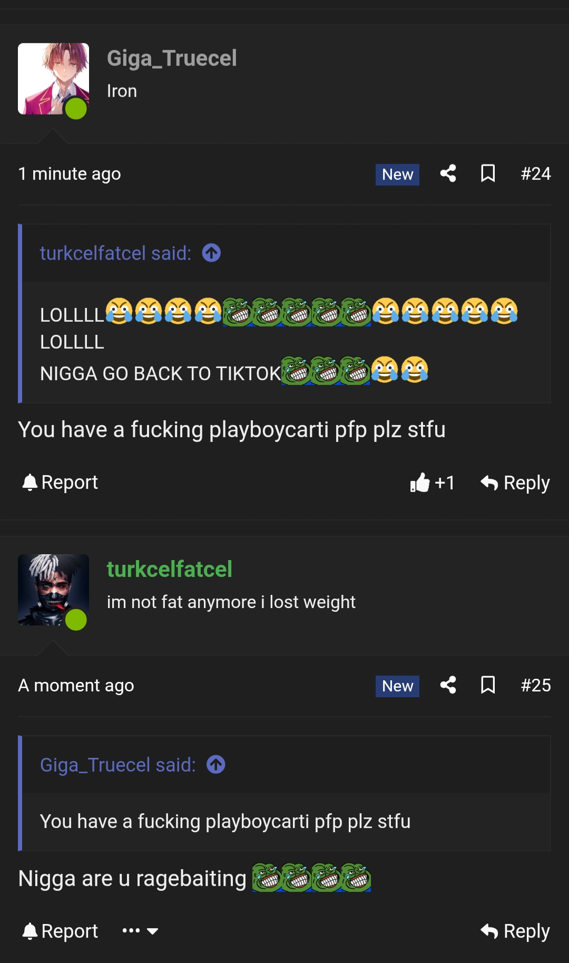Reply to Giga_Truecel's post #24
Screen dimensions: 569x963
[515, 483]
